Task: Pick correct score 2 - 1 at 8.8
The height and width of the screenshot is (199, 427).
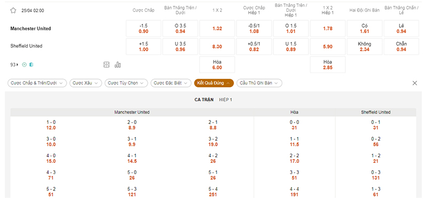Action: (x=213, y=125)
